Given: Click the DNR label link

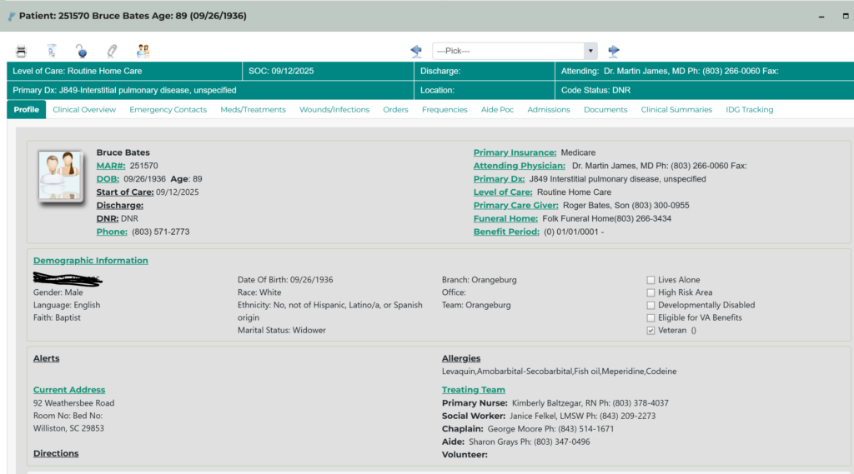Looking at the screenshot, I should [x=108, y=218].
